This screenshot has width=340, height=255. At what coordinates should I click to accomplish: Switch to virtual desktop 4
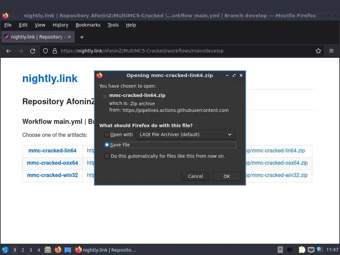click(39, 250)
